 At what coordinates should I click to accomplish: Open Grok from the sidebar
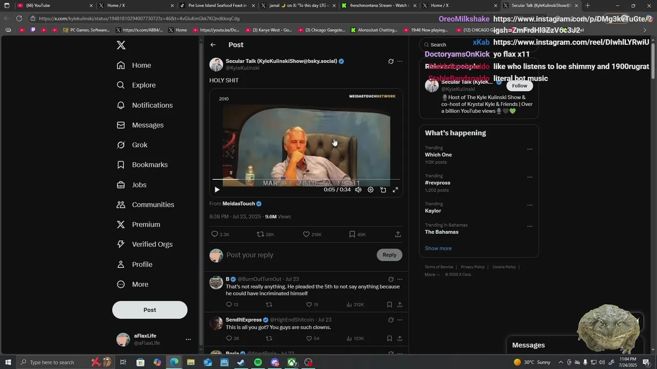(x=132, y=145)
